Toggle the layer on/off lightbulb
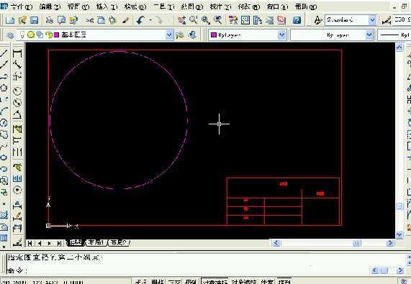411x284 pixels. click(22, 35)
